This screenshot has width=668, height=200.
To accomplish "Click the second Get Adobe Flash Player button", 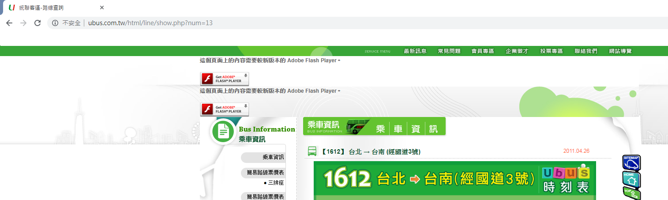I will click(x=225, y=109).
